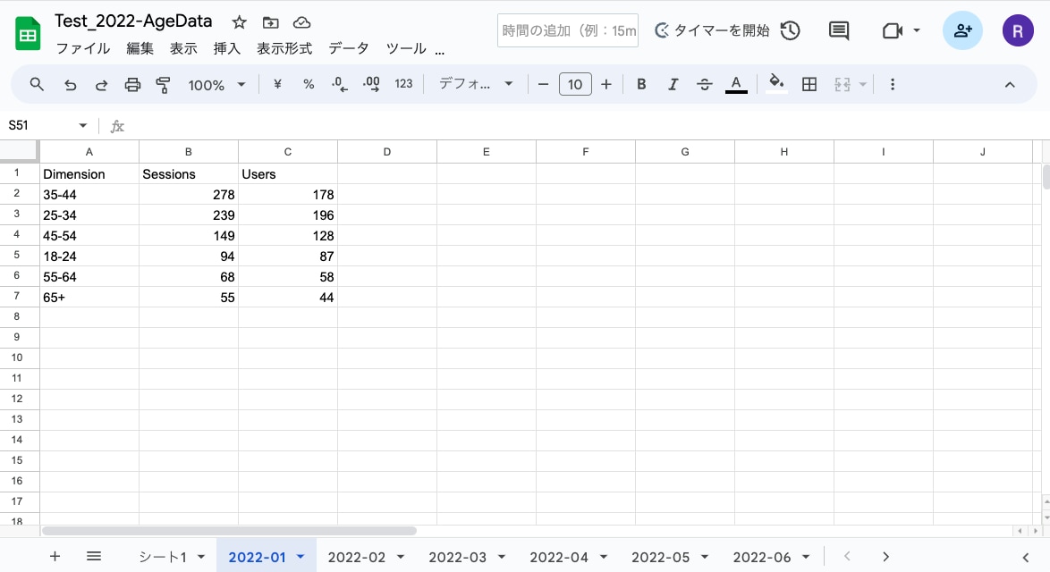
Task: Open the fill color picker
Action: 776,84
